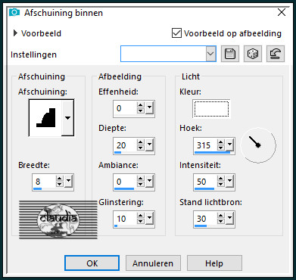The image size is (296, 280).
Task: Click the reset to default arrow icon
Action: (x=276, y=54)
